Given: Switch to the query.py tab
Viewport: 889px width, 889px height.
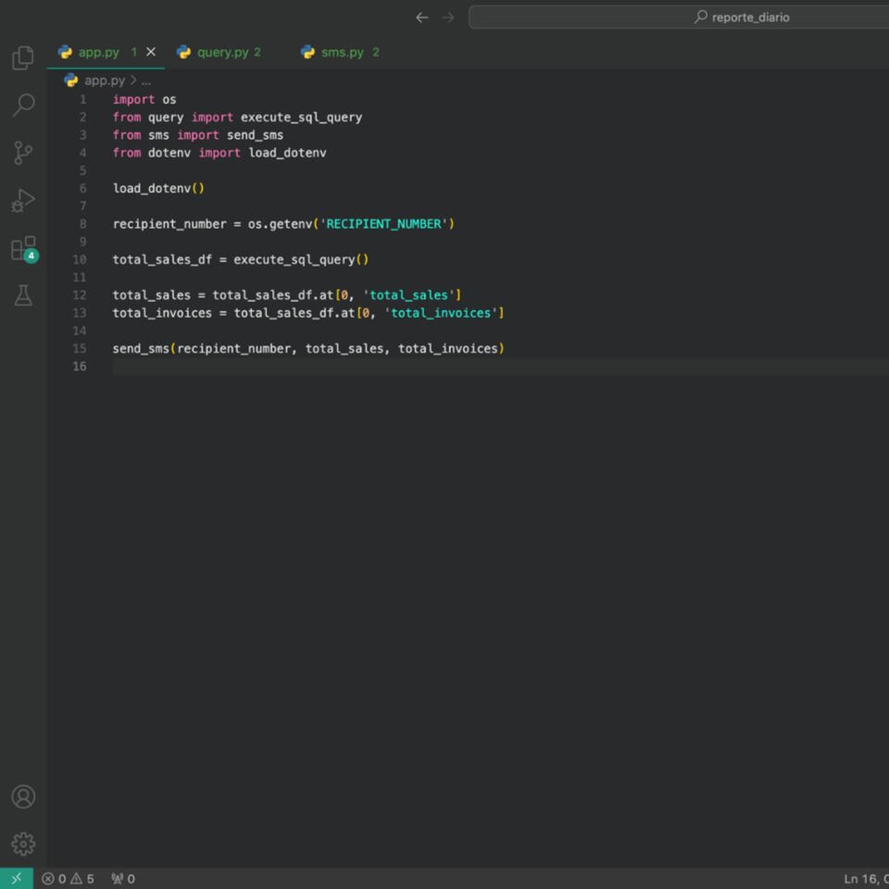Looking at the screenshot, I should click(x=222, y=53).
